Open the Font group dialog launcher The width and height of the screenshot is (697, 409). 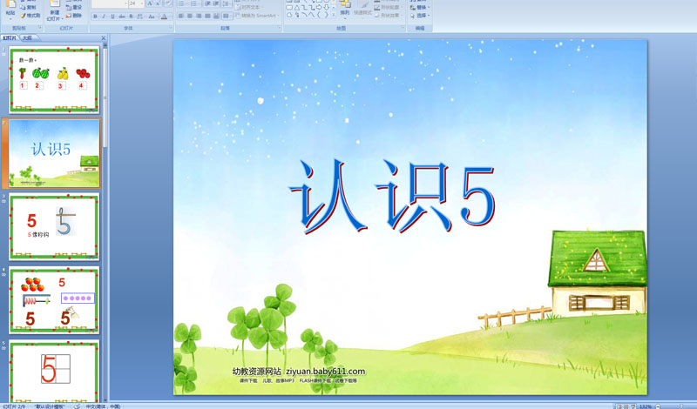point(170,27)
